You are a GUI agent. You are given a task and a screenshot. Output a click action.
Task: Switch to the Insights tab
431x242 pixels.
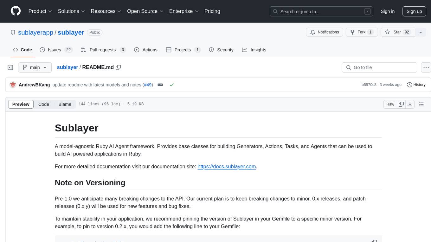point(254,50)
